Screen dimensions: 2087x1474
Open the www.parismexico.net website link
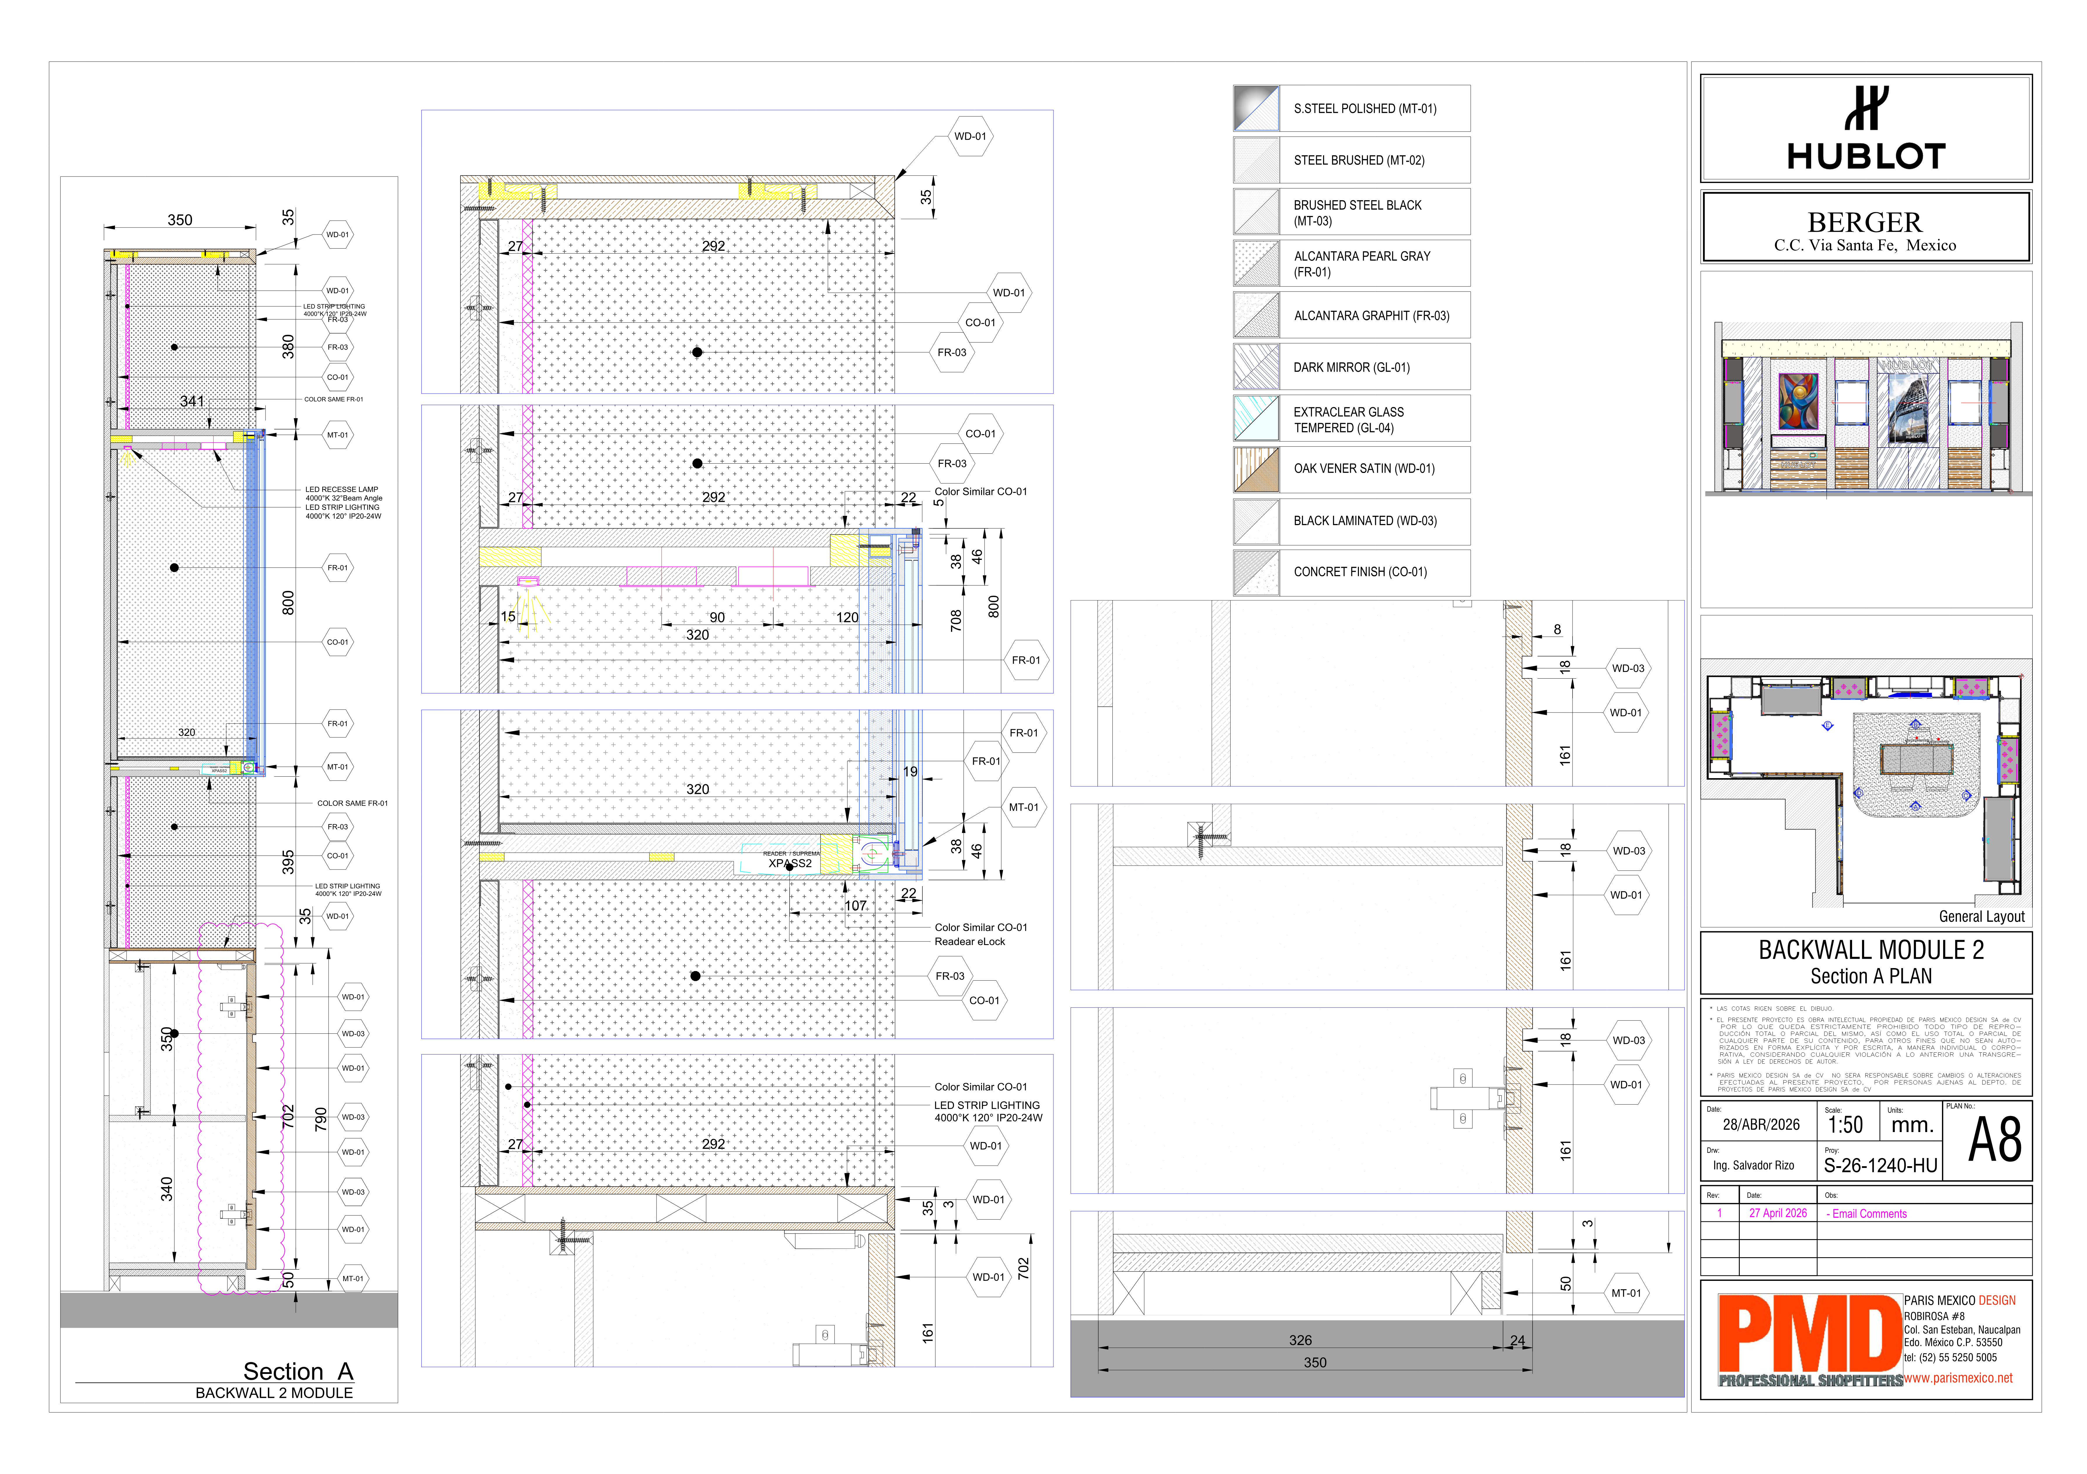point(1958,1379)
